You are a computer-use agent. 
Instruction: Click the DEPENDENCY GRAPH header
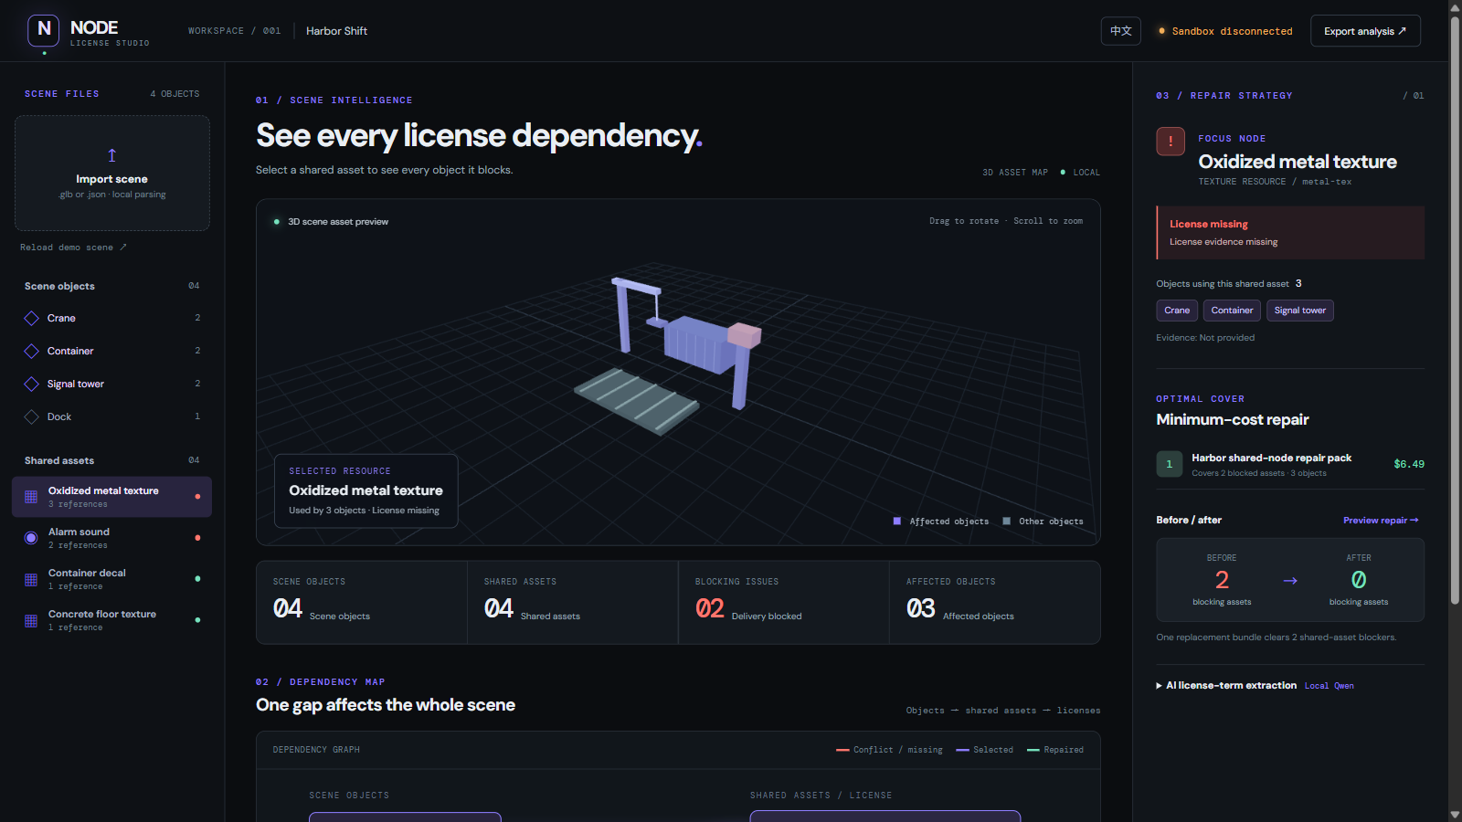coord(316,750)
